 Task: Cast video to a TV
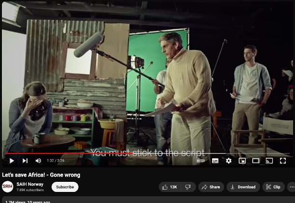click(269, 161)
